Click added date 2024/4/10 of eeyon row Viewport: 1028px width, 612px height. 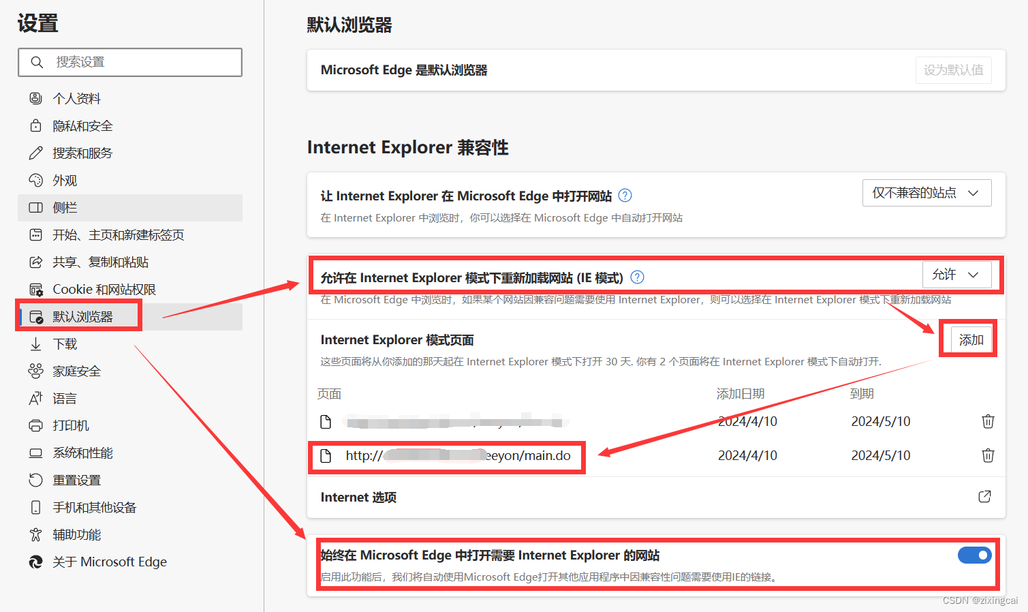click(x=747, y=455)
